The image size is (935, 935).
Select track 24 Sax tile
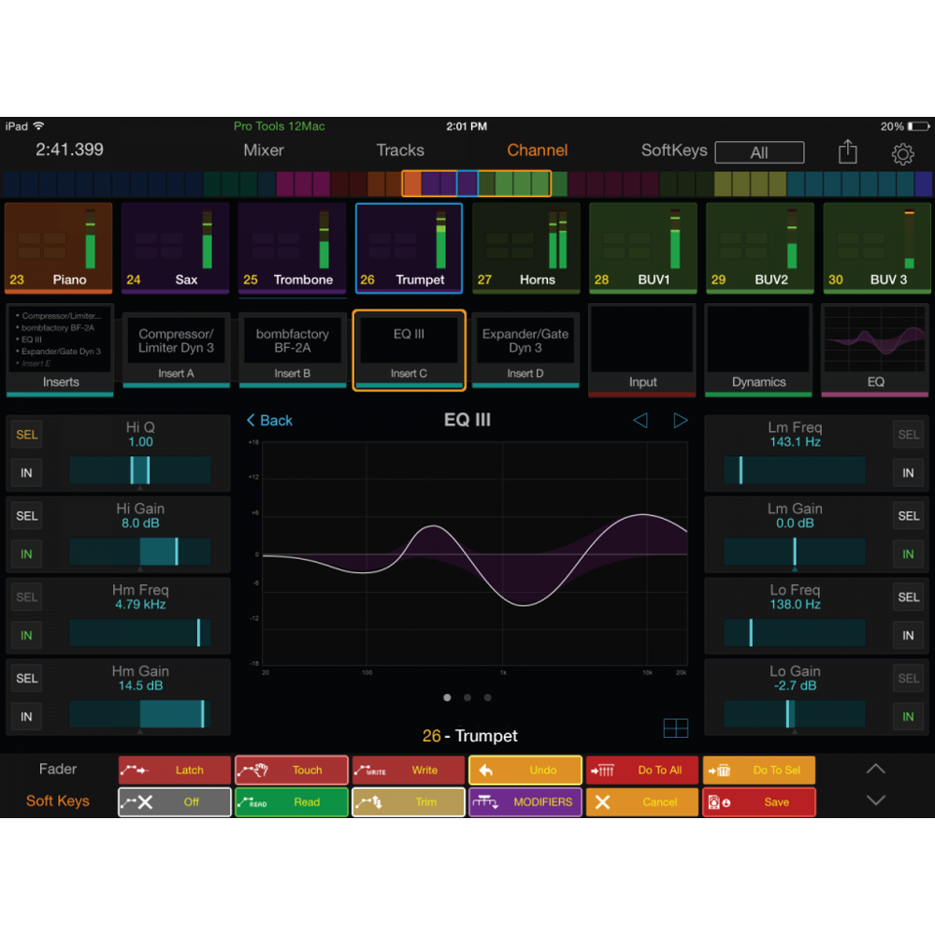tap(176, 248)
